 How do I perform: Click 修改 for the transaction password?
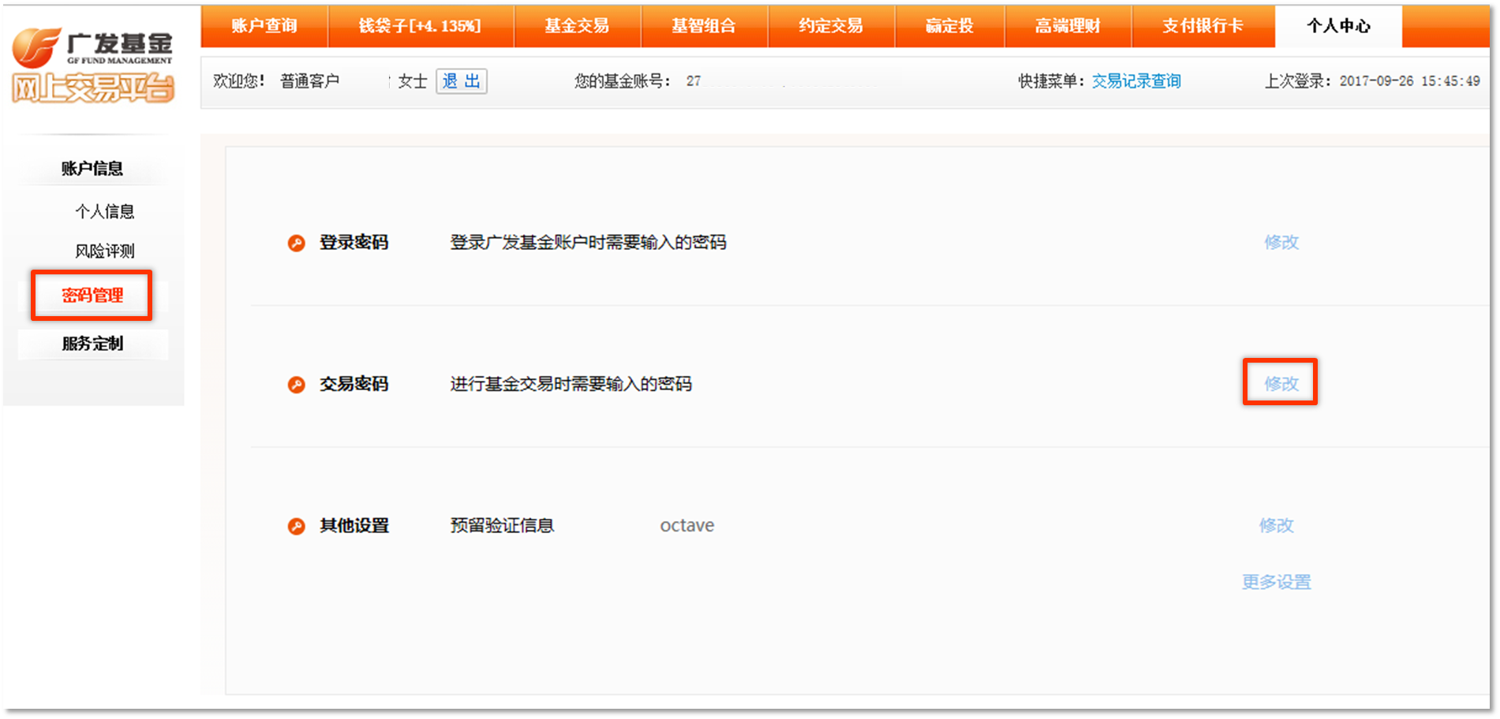[x=1281, y=383]
